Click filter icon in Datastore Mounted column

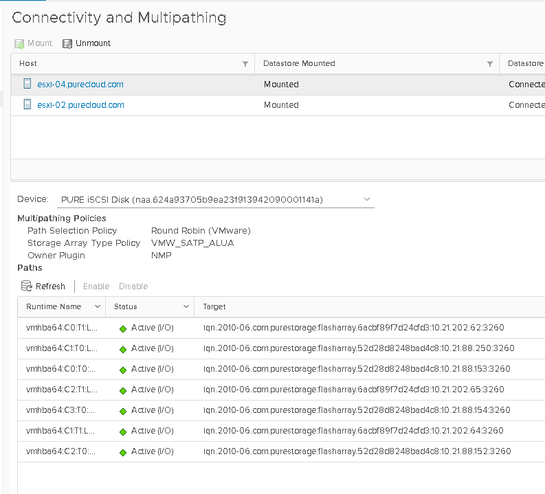point(490,64)
